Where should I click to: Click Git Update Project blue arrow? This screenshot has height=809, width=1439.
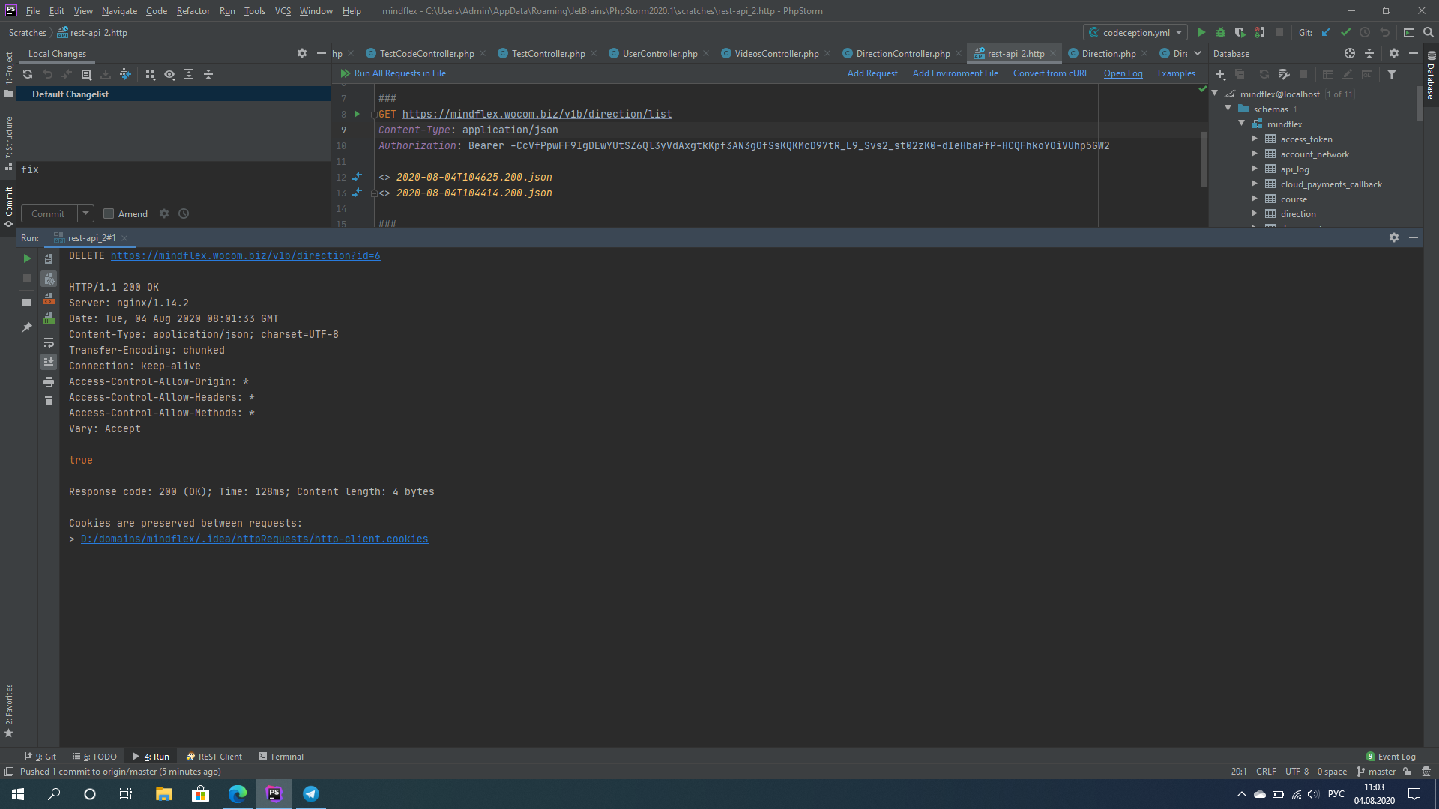1326,32
